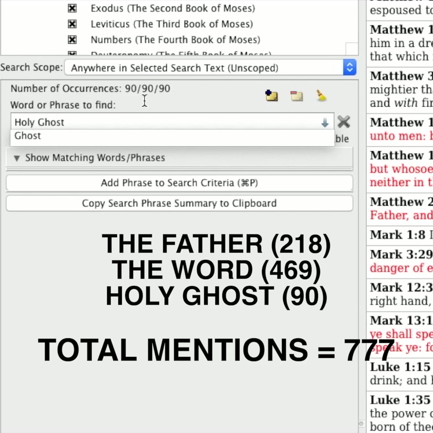Click Add Phrase to Search Criteria button
Viewport: 433px width, 433px height.
[x=179, y=183]
